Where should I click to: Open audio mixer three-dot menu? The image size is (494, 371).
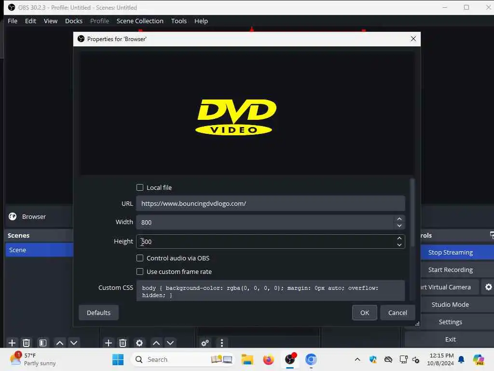click(222, 343)
